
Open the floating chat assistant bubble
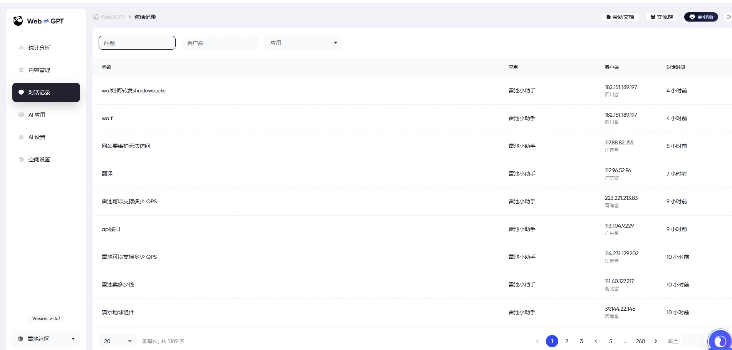(x=720, y=340)
